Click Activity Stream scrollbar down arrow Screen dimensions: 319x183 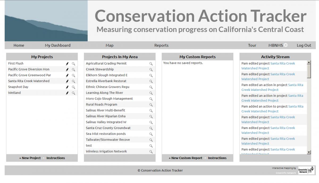309,152
